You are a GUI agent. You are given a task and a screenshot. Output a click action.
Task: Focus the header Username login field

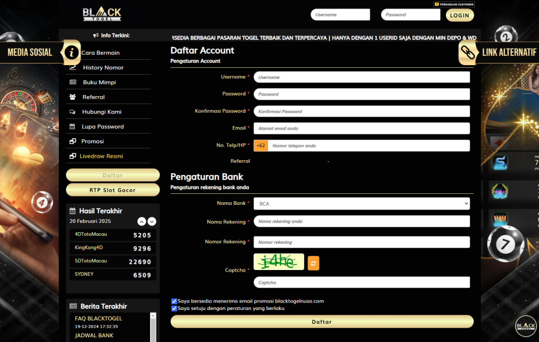click(x=341, y=15)
